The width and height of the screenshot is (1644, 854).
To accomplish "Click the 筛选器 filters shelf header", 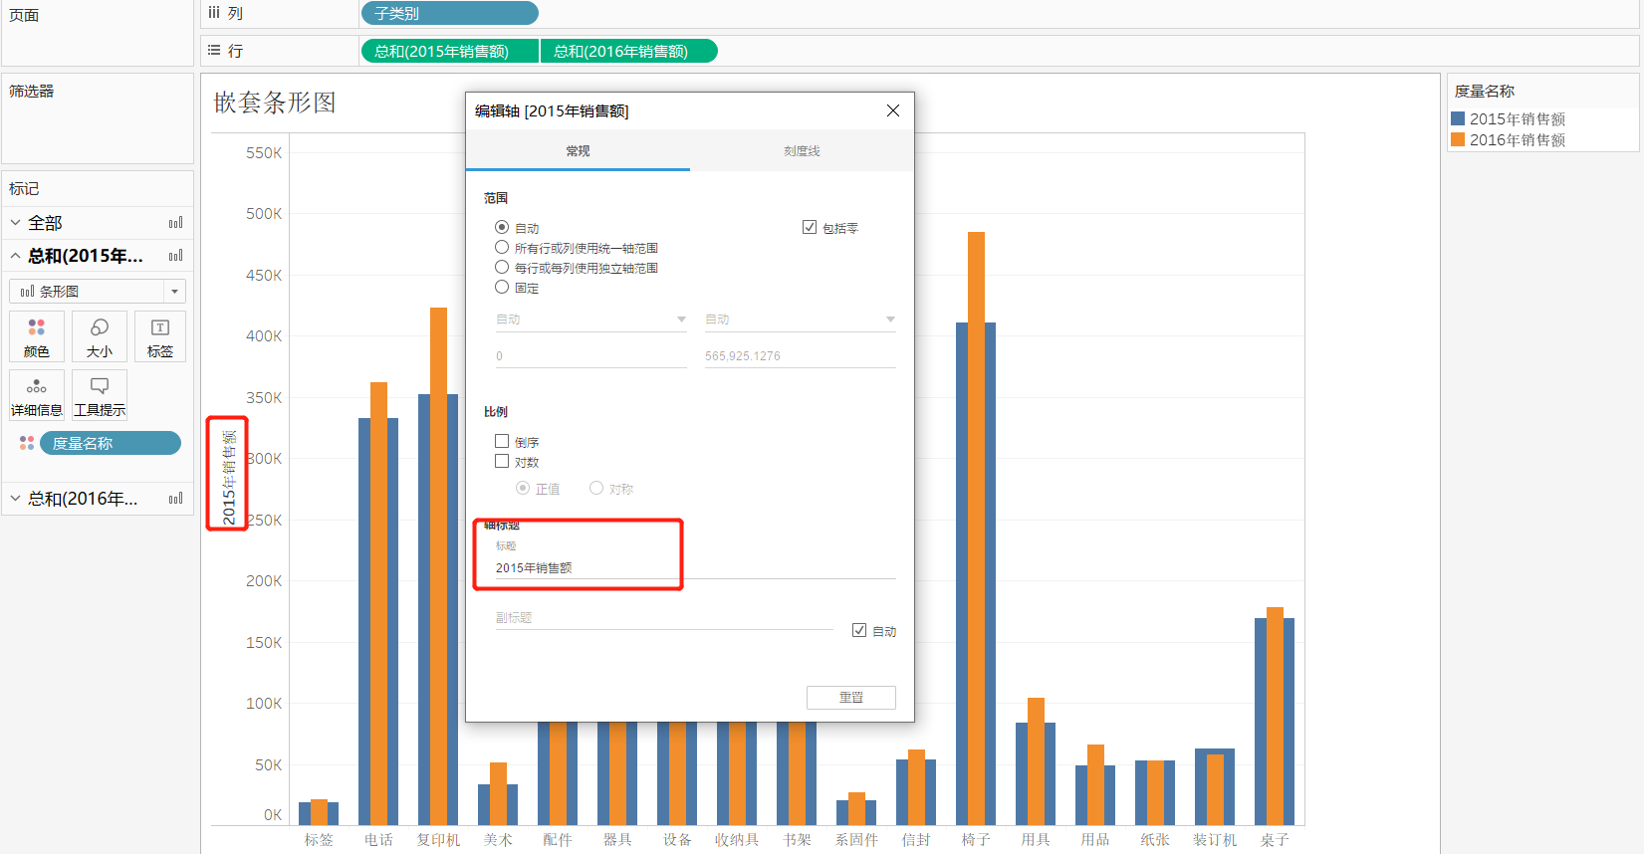I will (x=32, y=91).
